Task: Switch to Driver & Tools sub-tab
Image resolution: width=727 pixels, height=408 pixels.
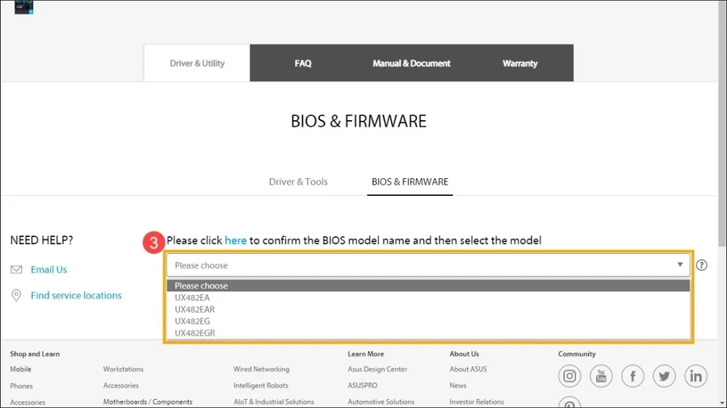Action: tap(298, 181)
